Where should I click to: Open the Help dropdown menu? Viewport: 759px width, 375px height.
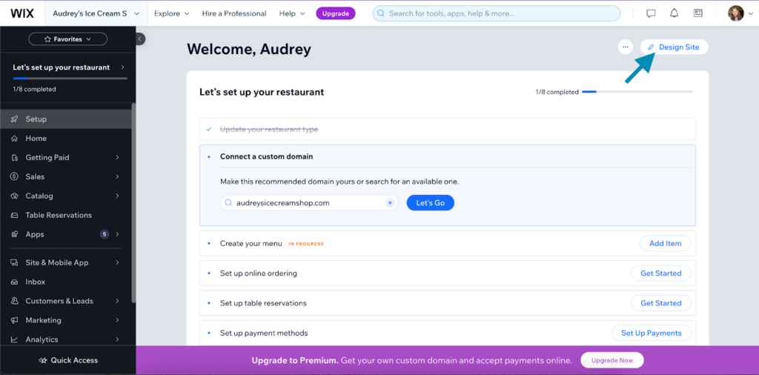pyautogui.click(x=291, y=13)
